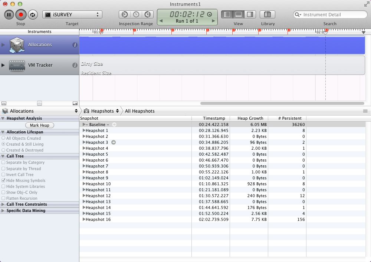Collapse the Call Tree section
This screenshot has height=262, width=371.
click(3, 156)
